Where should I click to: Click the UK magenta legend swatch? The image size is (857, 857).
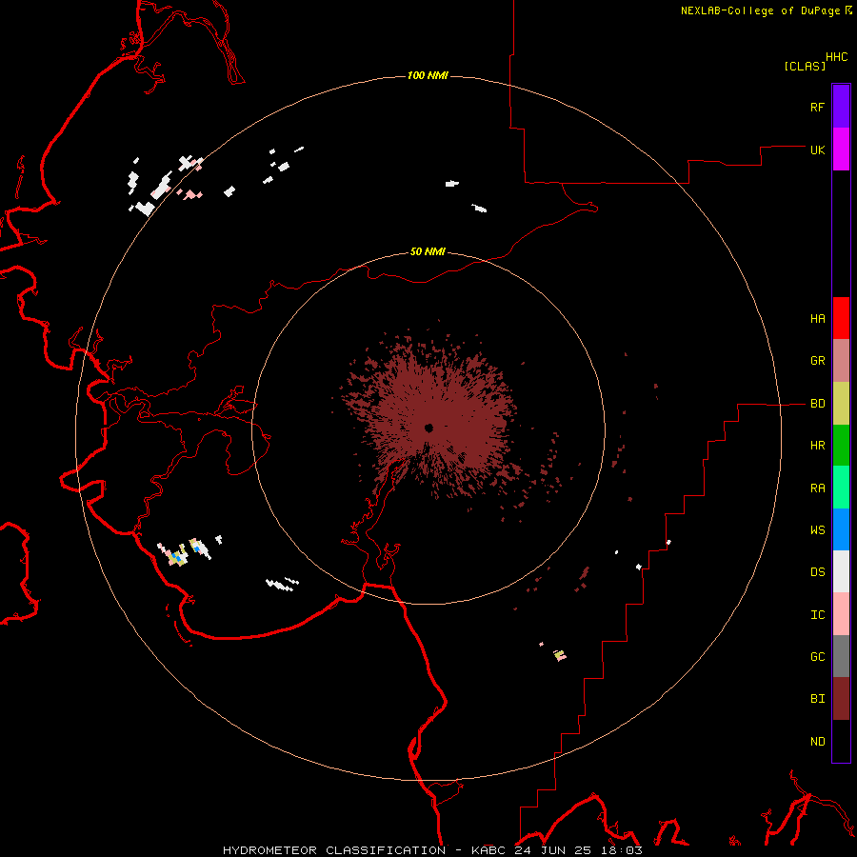click(841, 149)
